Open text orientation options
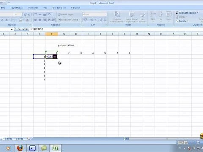This screenshot has width=203, height=152. 50,14
